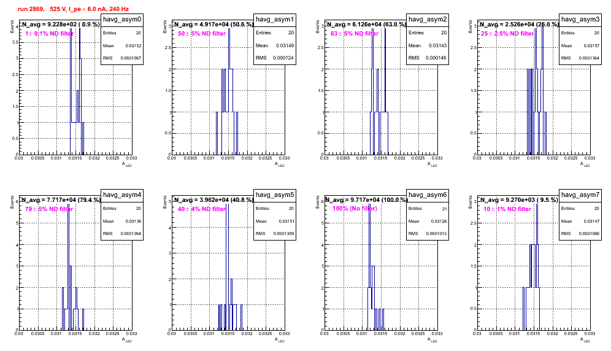Screen dimensions: 611x351
Task: Click the Mean value 0.03149 in havg_asym1
Action: coord(285,45)
